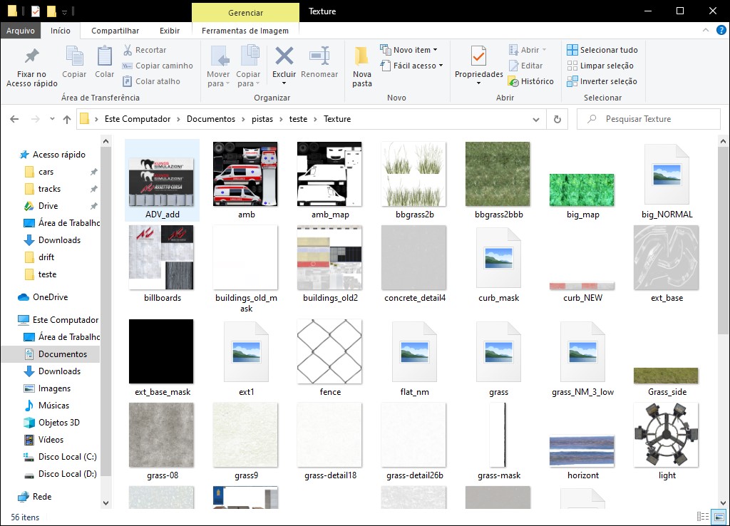Go back with the left arrow
Viewport: 730px width, 526px height.
(x=14, y=119)
